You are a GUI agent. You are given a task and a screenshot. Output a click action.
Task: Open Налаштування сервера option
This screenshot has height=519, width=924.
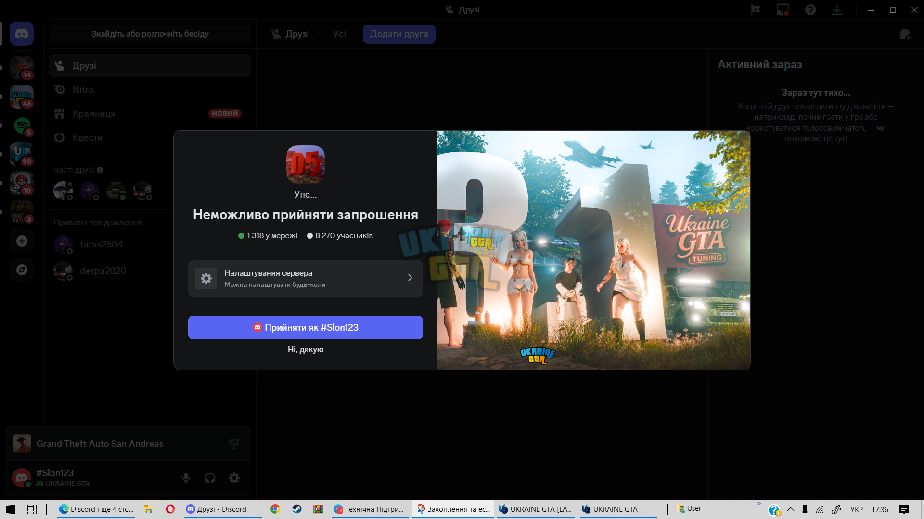306,278
